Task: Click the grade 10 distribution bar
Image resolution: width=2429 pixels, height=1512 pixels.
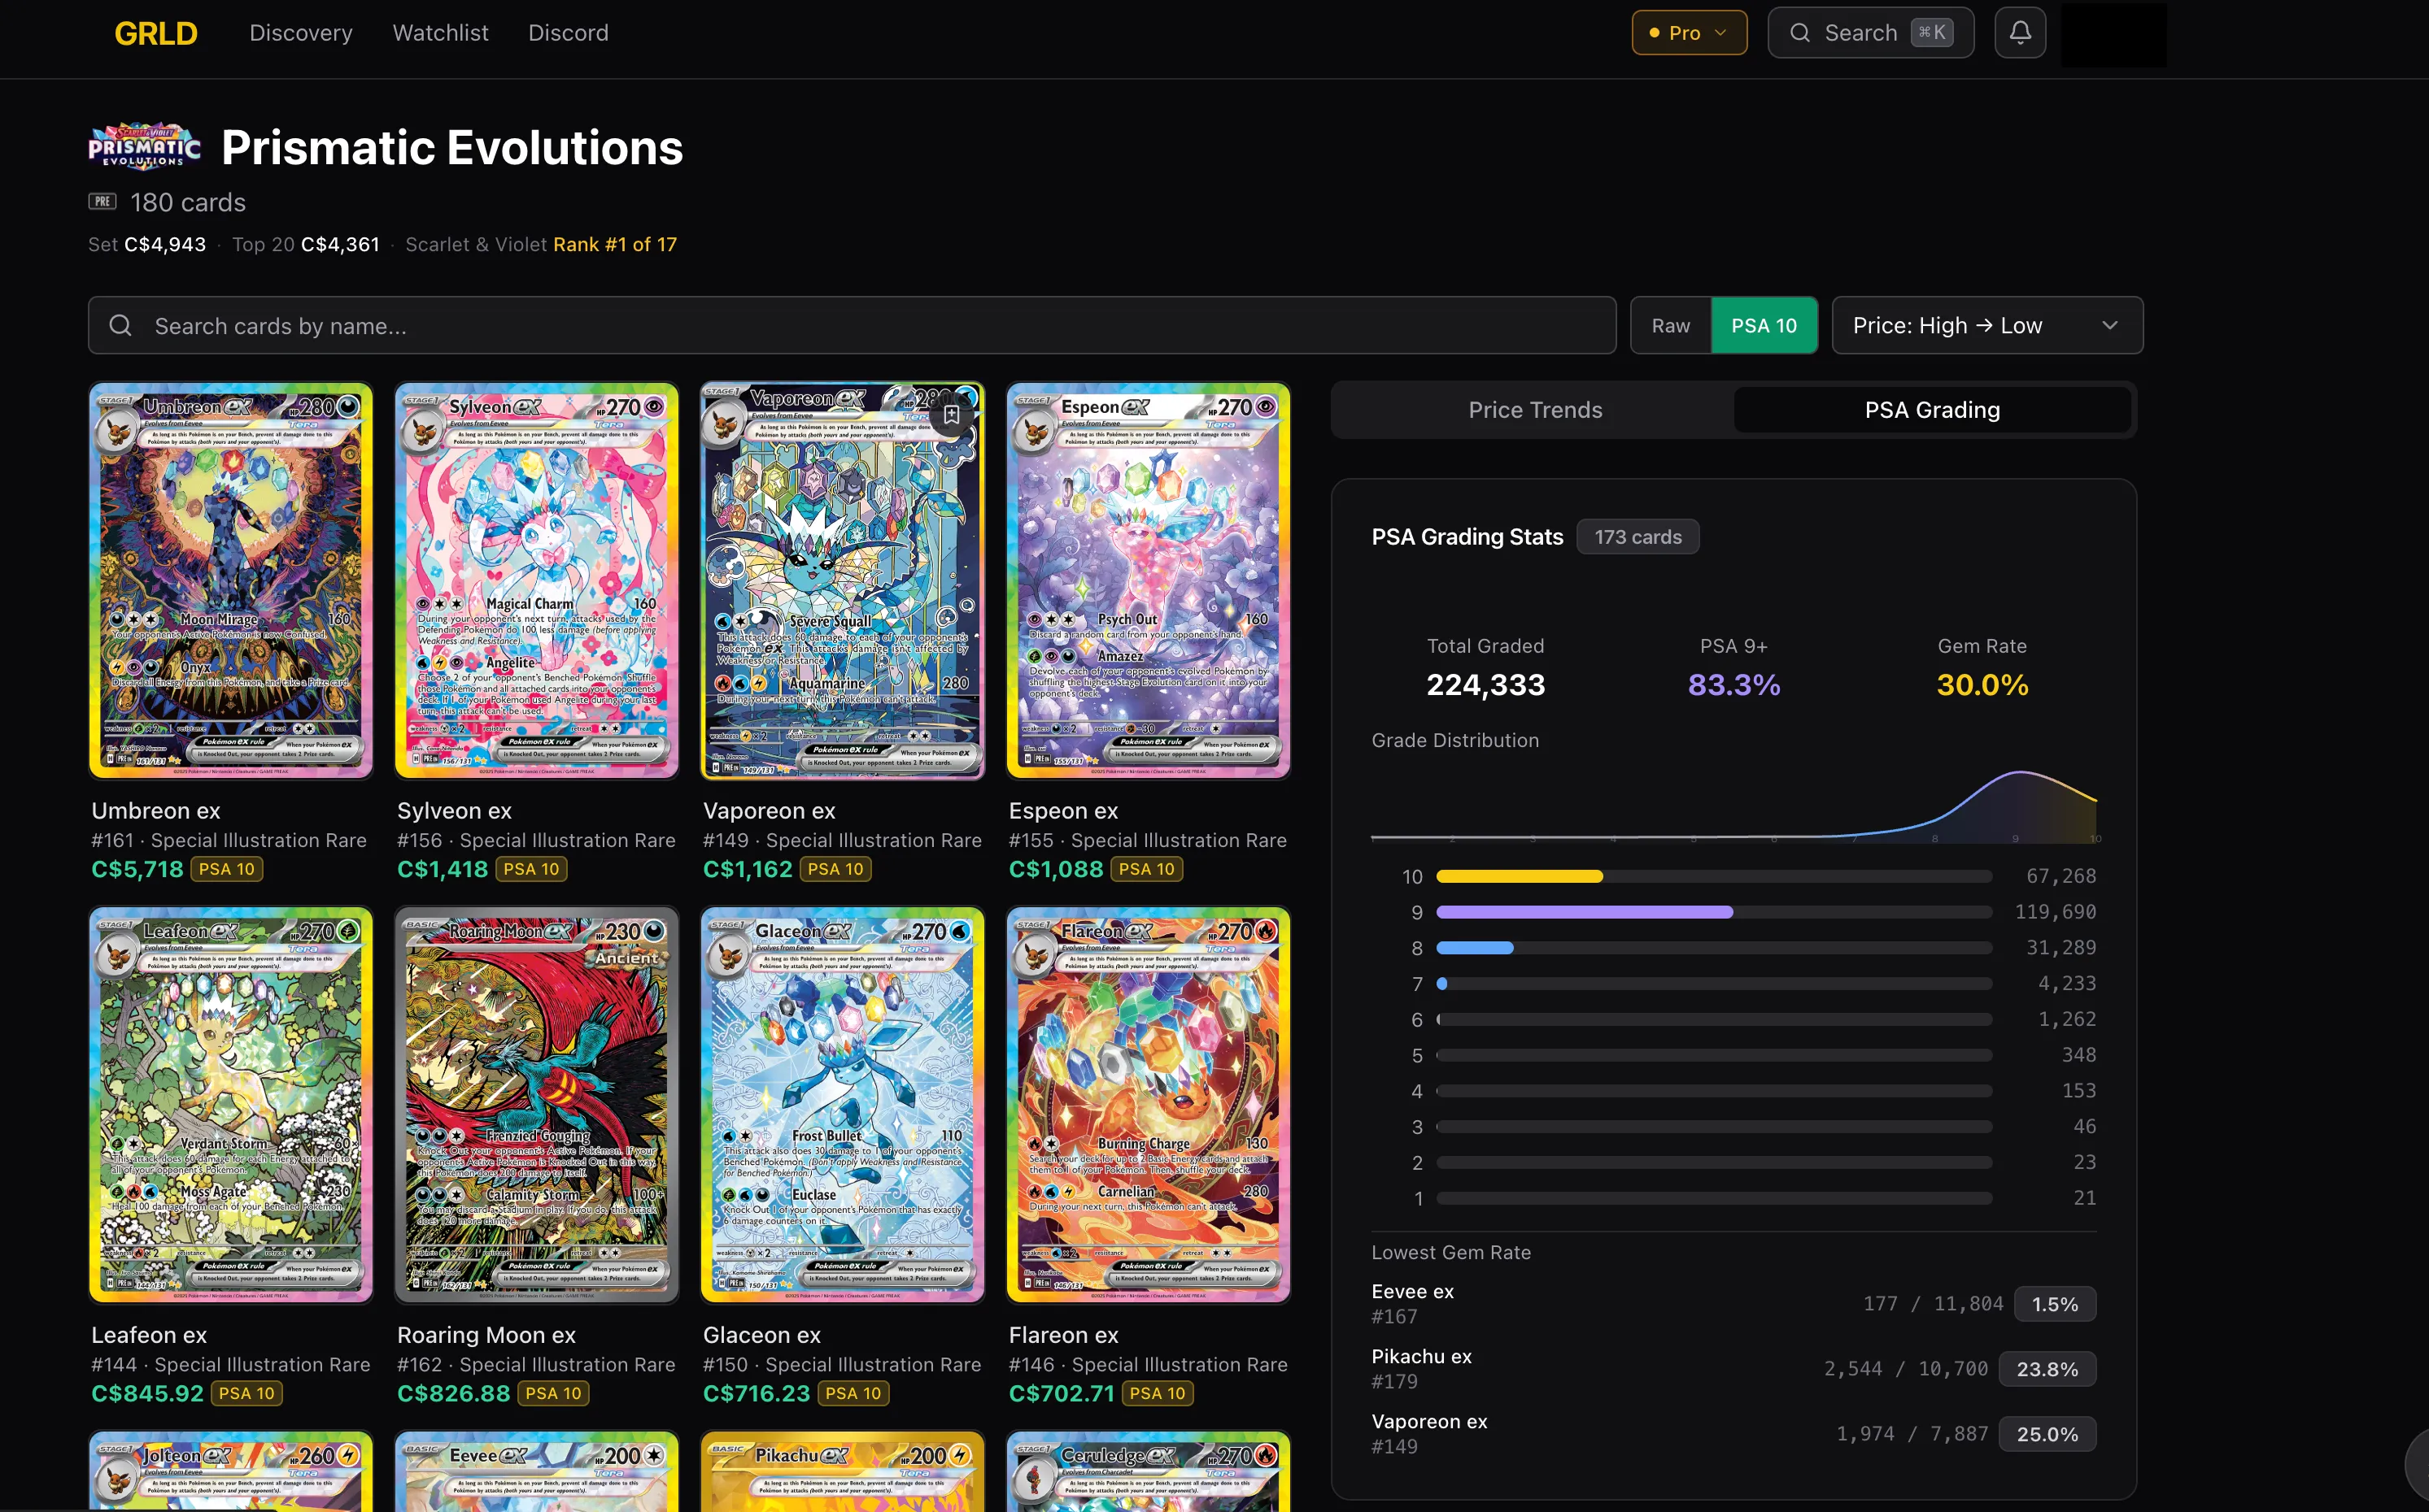Action: (1519, 877)
